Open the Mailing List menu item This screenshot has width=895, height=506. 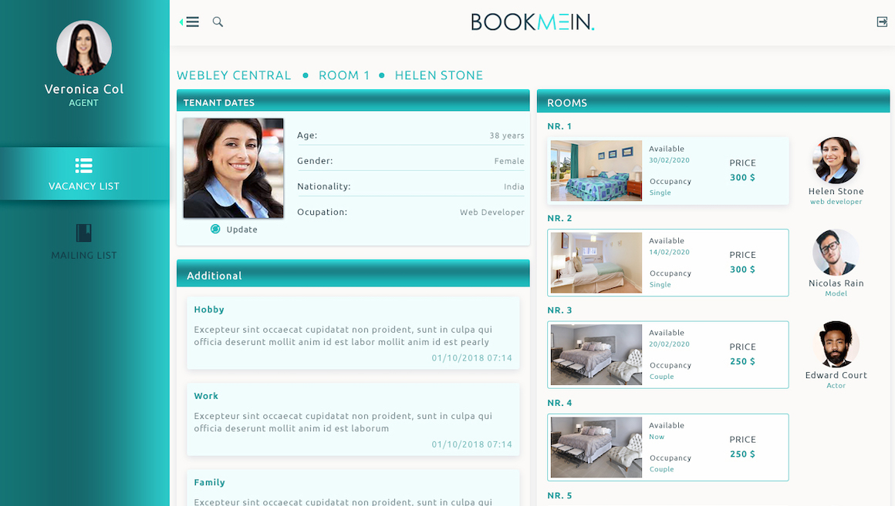[84, 243]
